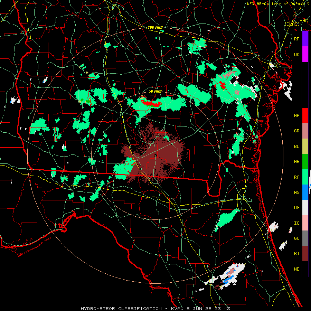Select the GR graupel legend color swatch
This screenshot has height=311, width=311.
pyautogui.click(x=305, y=131)
